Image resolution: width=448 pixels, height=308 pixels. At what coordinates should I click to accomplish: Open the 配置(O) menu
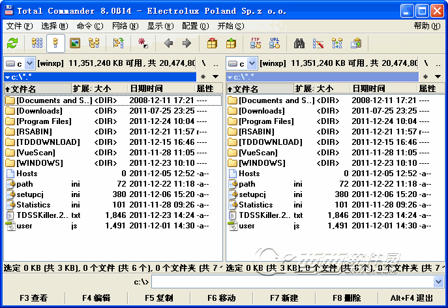pos(196,26)
